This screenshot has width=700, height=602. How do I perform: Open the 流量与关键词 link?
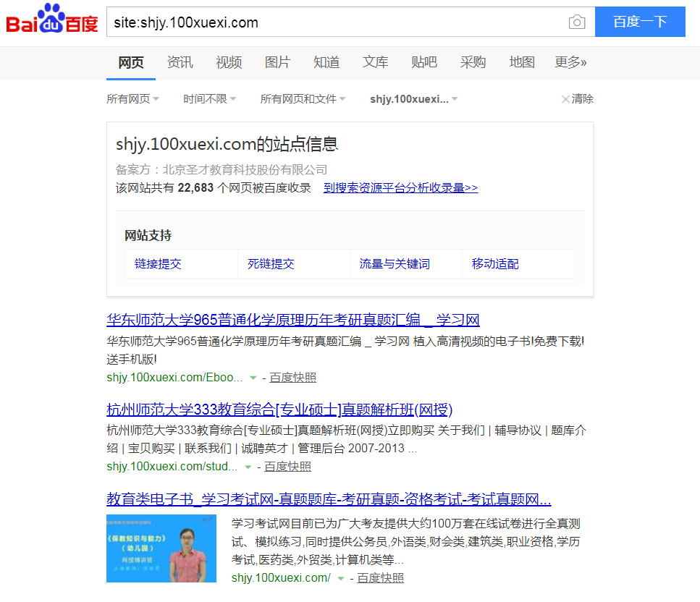pos(395,264)
